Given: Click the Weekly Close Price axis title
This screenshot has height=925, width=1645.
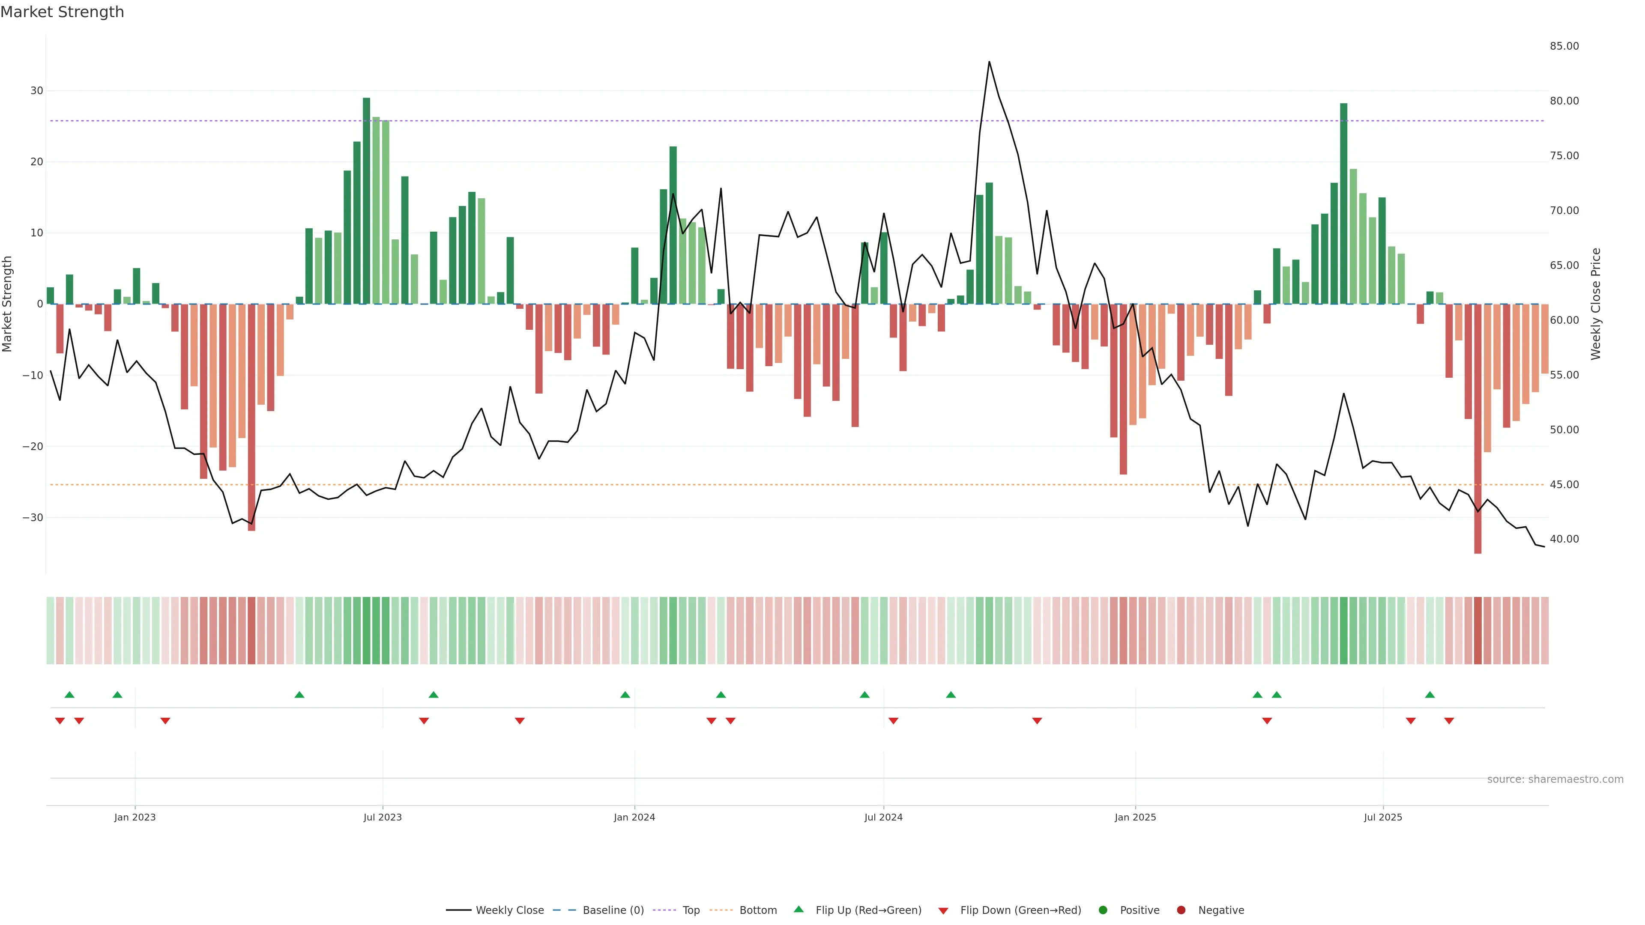Looking at the screenshot, I should pos(1596,304).
